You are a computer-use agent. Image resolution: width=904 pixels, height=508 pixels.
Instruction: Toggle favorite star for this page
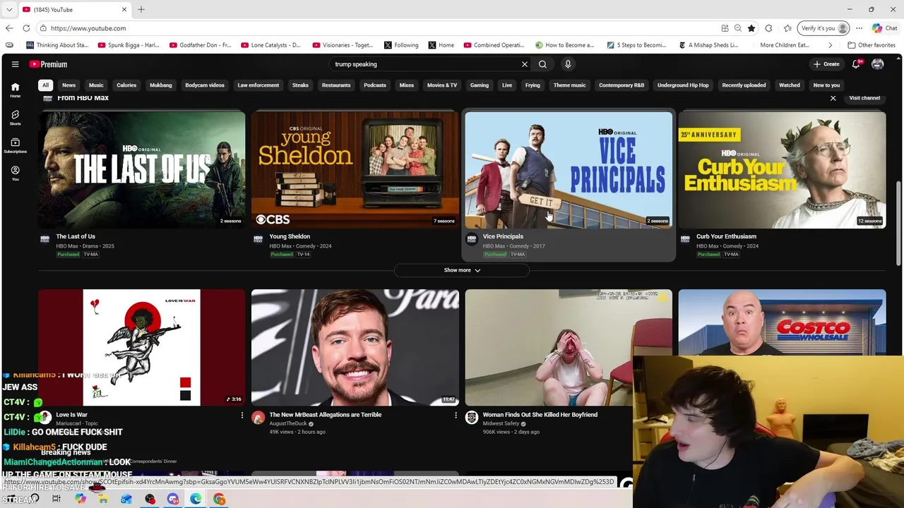(x=751, y=28)
